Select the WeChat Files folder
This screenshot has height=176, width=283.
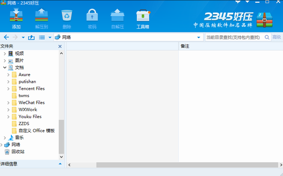click(32, 103)
